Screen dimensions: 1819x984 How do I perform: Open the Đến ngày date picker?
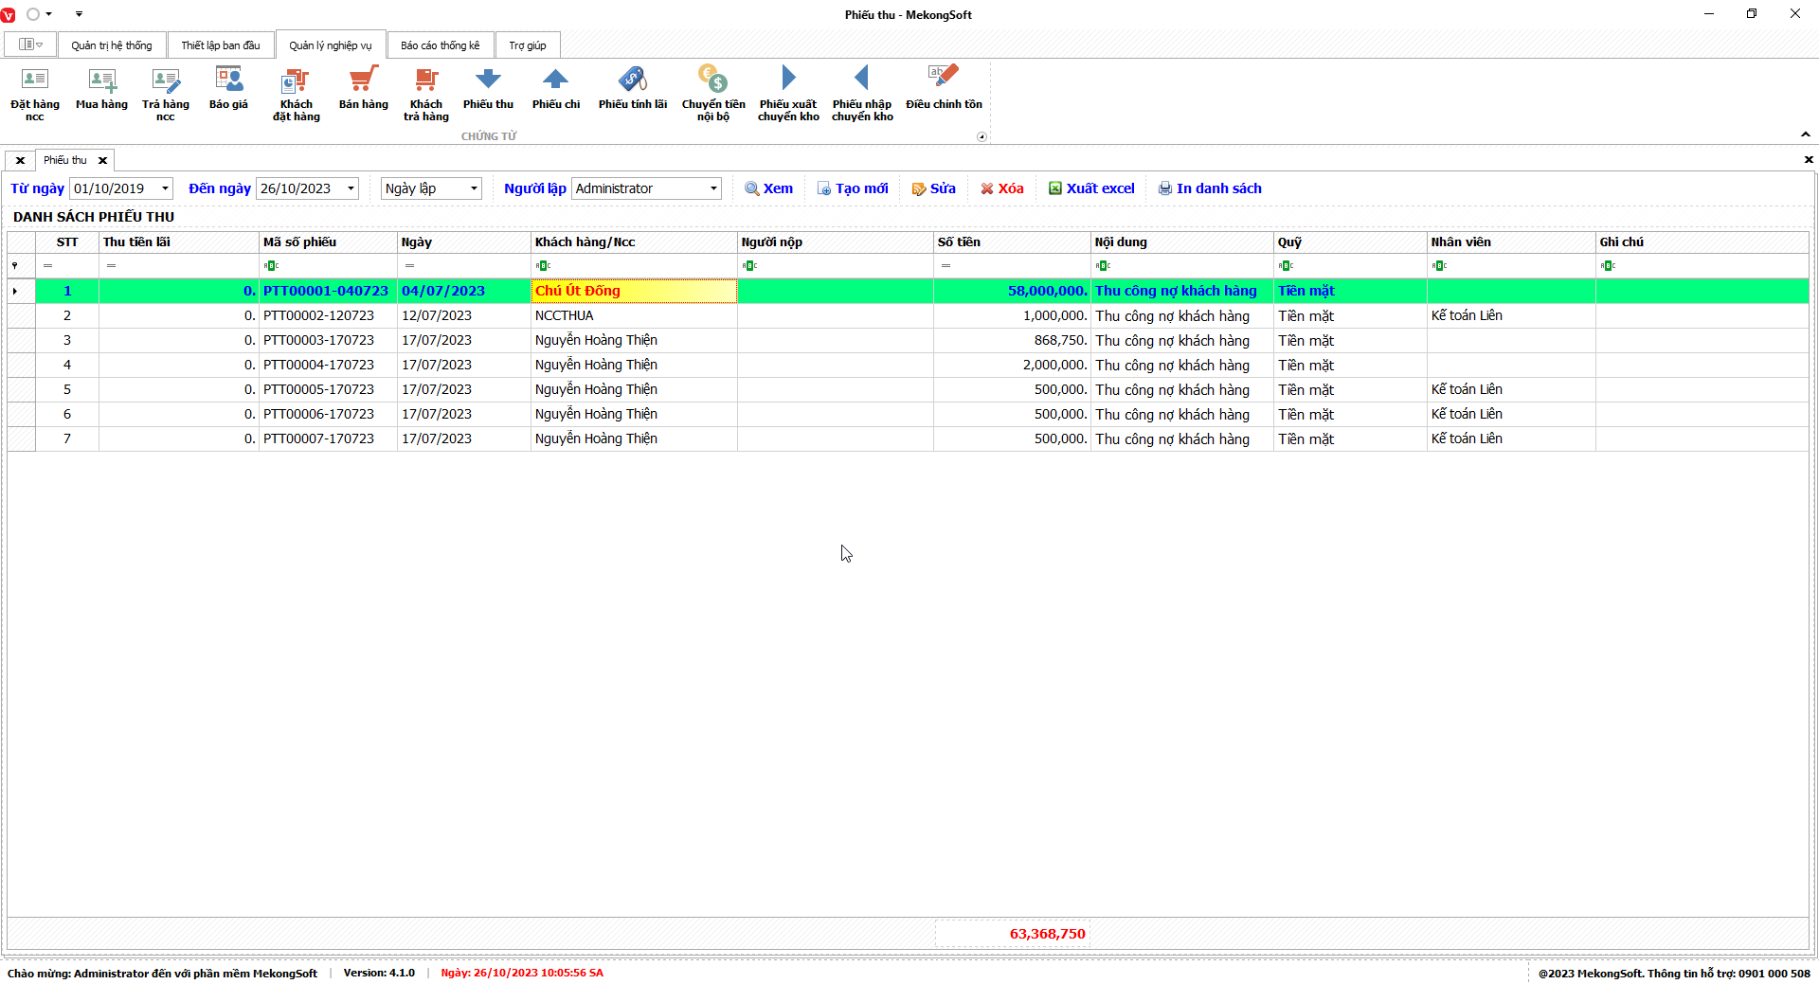351,188
